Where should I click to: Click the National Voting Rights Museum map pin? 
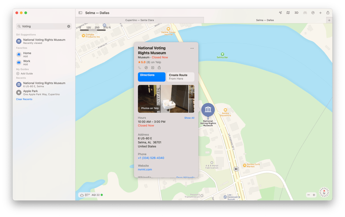208,109
